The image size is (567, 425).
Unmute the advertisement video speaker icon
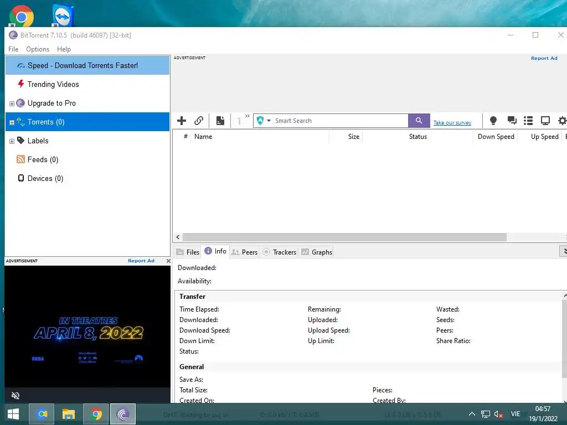(x=15, y=396)
